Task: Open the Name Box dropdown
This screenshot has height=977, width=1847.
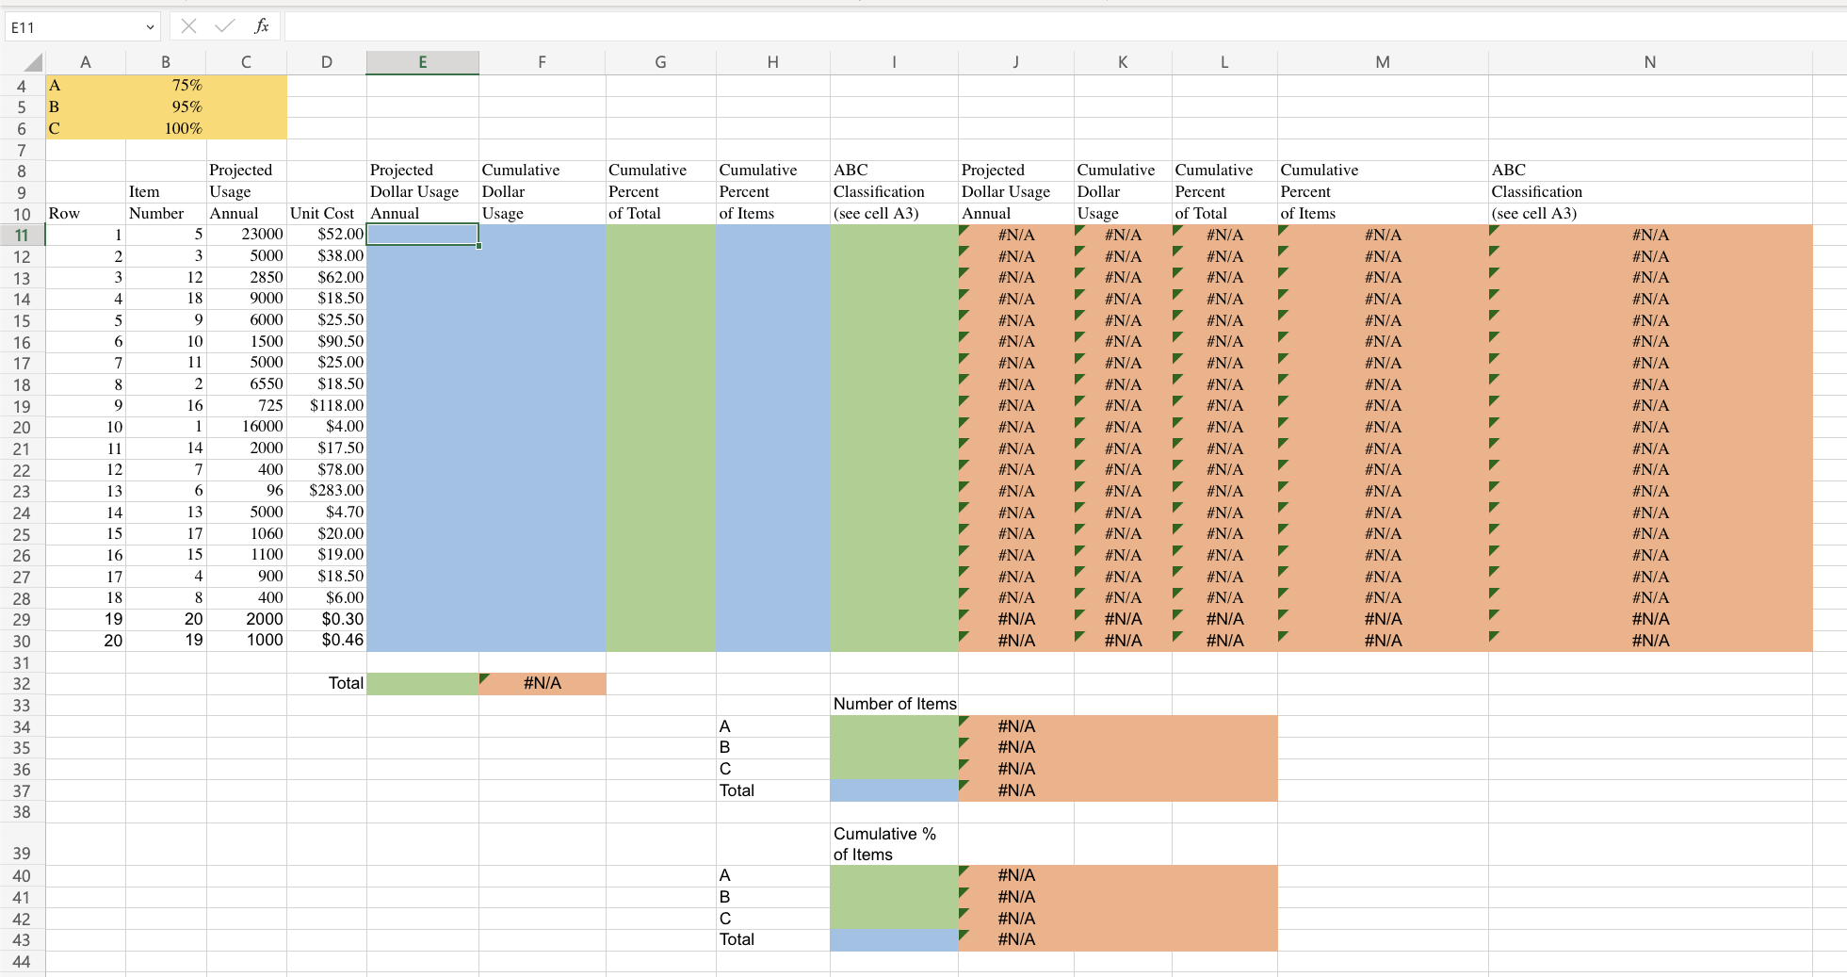Action: 149,25
